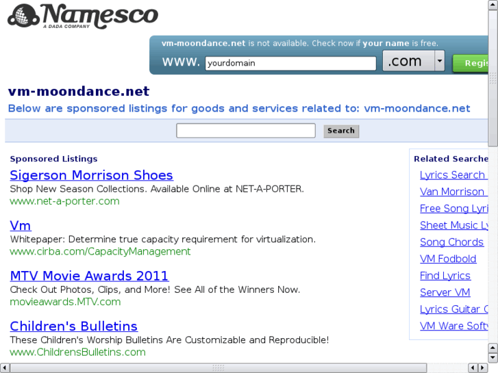
Task: Open Server VM related search
Action: pos(445,292)
